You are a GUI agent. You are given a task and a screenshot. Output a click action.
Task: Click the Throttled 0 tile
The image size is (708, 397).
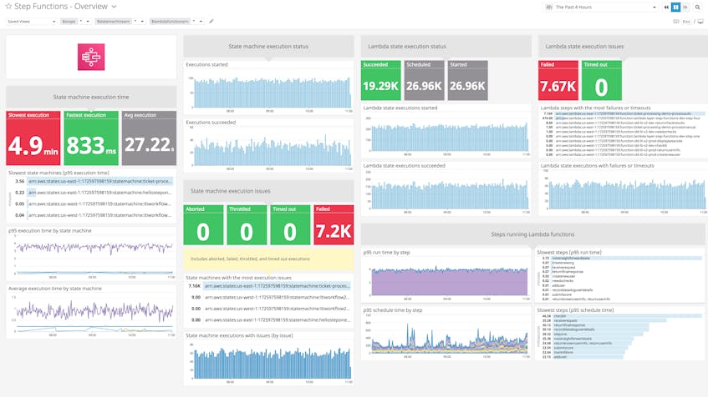click(247, 225)
